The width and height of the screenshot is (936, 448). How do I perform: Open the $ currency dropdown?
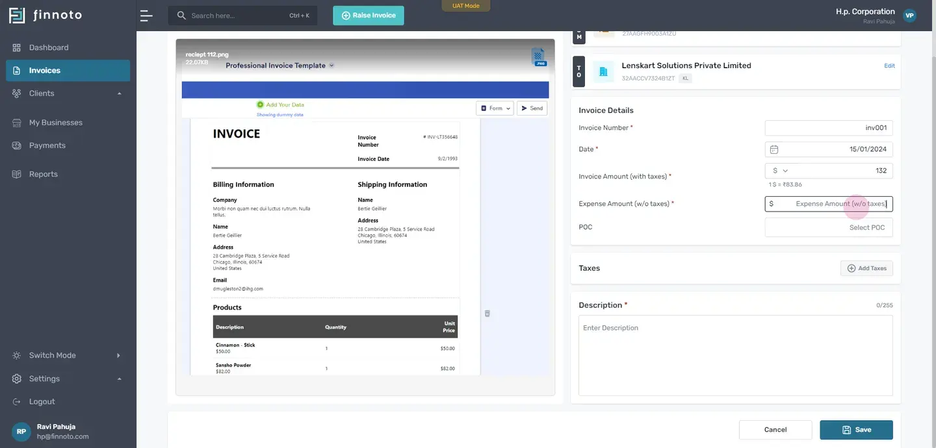point(780,171)
